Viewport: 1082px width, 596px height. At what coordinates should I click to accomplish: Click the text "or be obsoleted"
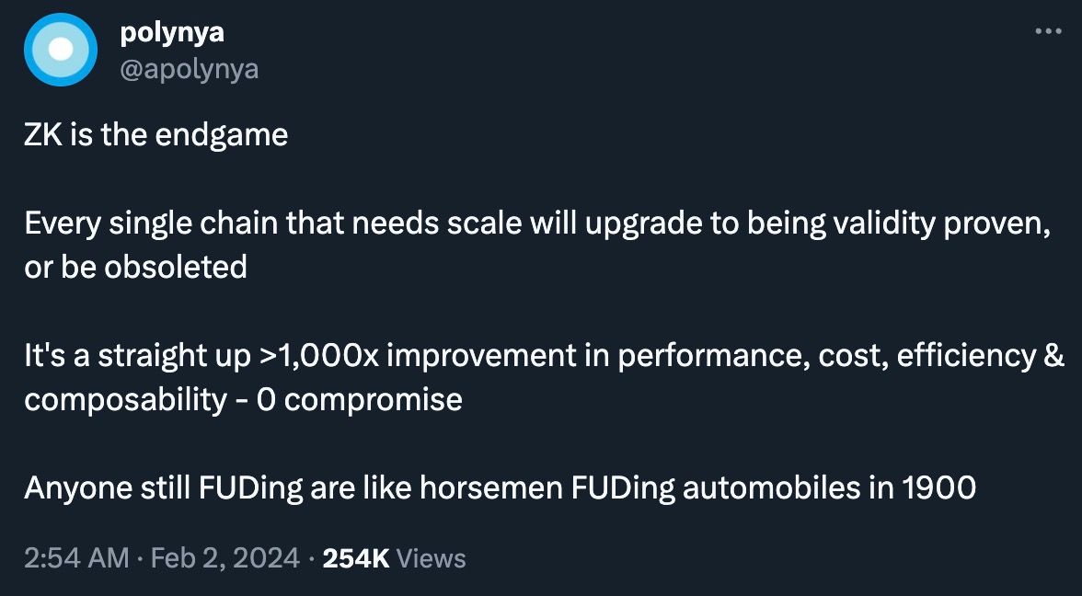coord(135,267)
